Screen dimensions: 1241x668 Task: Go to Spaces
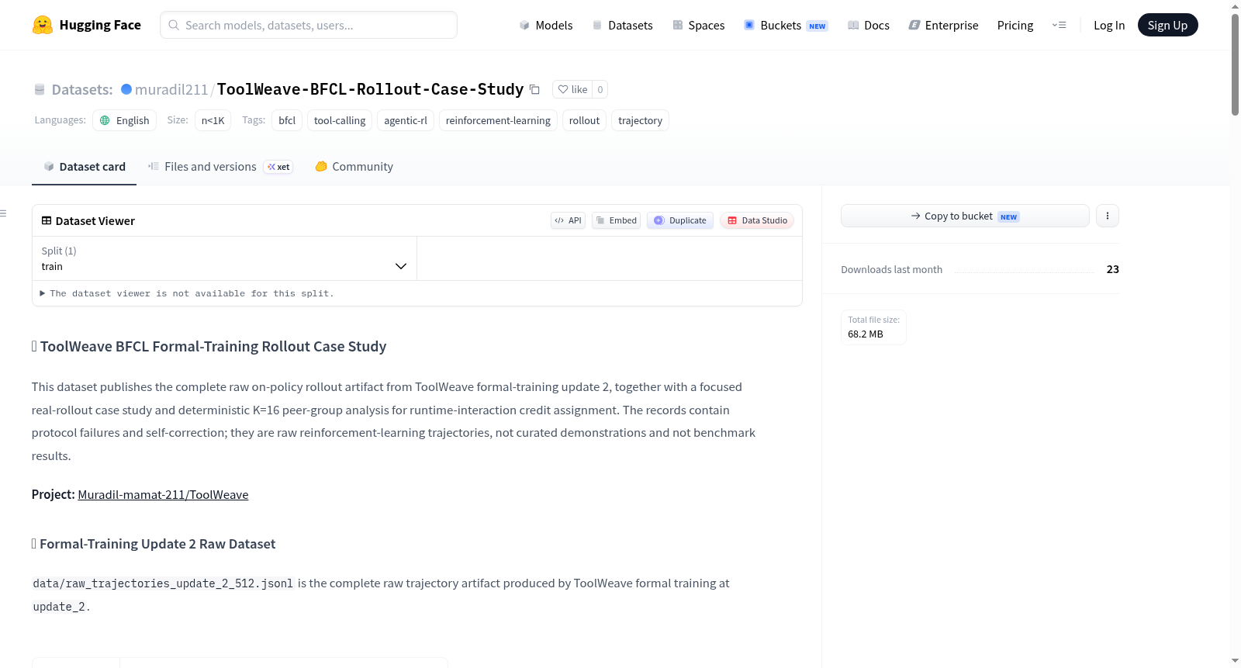[x=699, y=25]
